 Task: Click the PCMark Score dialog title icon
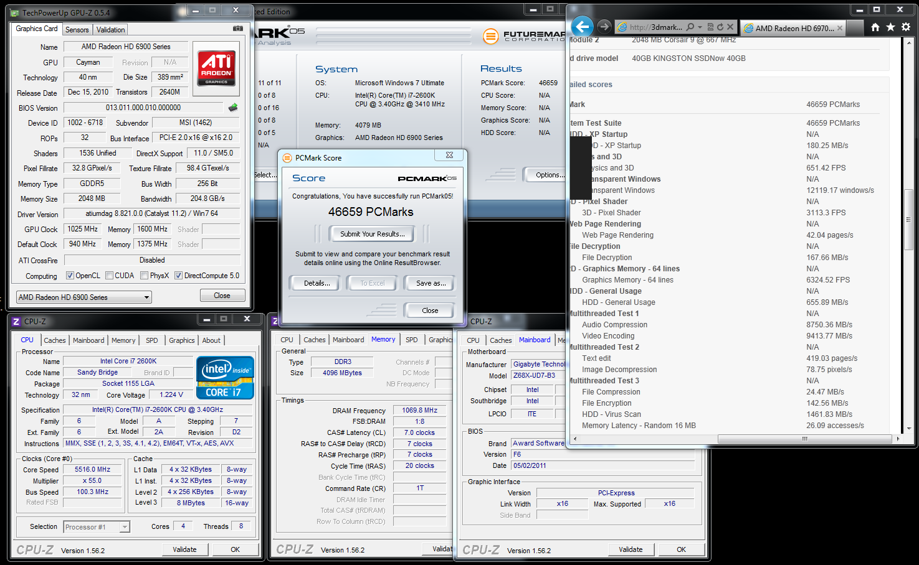(x=287, y=158)
